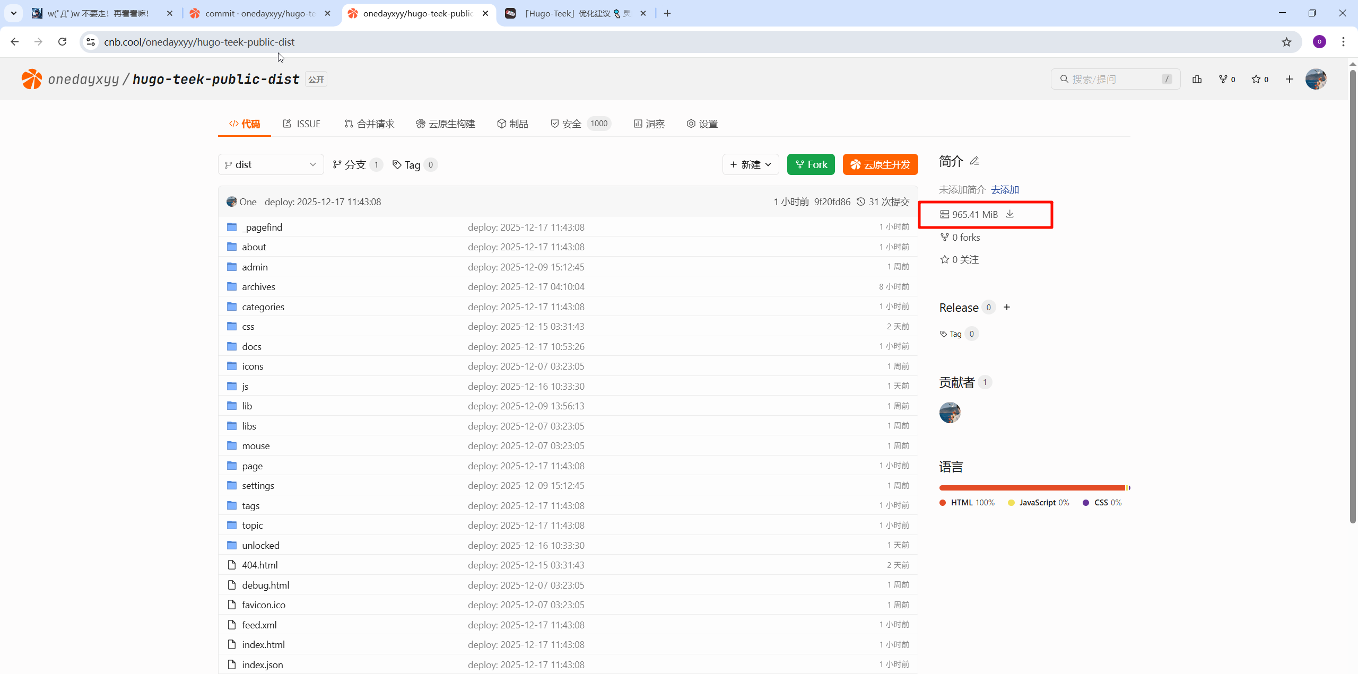Reload the page
This screenshot has height=674, width=1358.
[63, 42]
